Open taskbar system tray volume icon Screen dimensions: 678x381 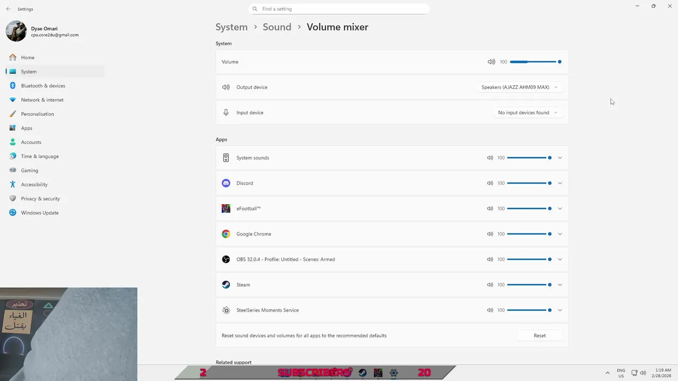pyautogui.click(x=643, y=373)
